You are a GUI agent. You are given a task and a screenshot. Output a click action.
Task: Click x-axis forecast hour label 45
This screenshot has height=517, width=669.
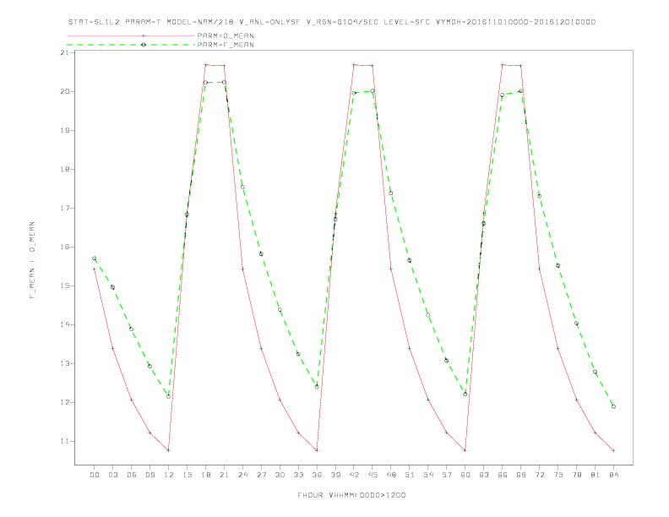pyautogui.click(x=373, y=475)
